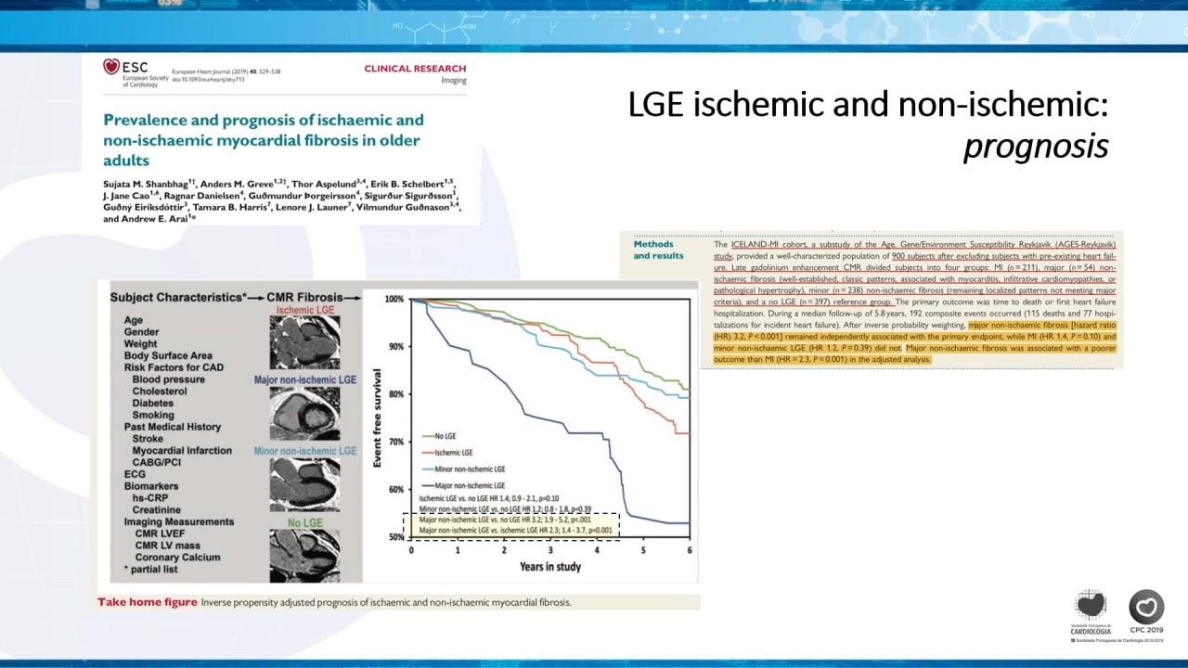Click the ESC European Society of Cardiology logo
This screenshot has width=1188, height=668.
[x=136, y=72]
